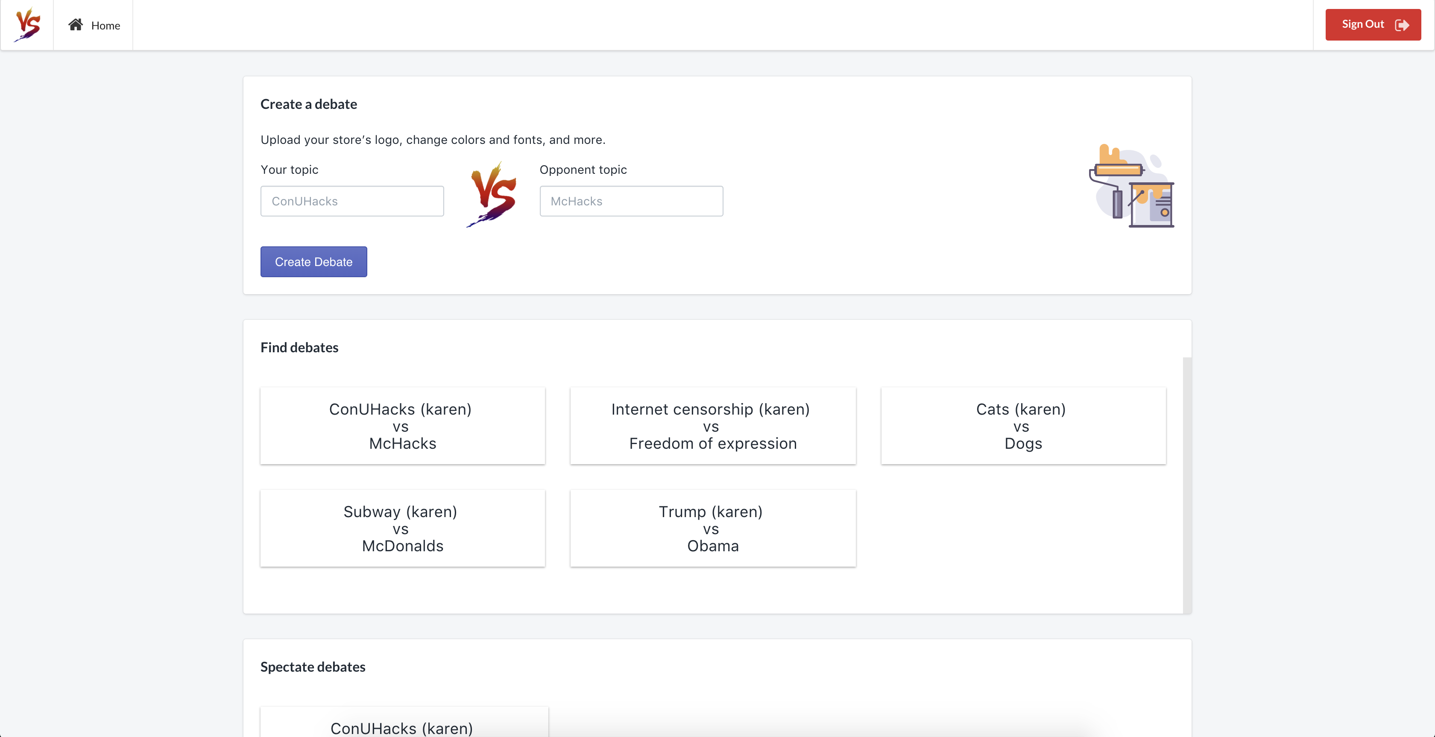Click the large VS logo between topics
The image size is (1435, 737).
point(492,194)
